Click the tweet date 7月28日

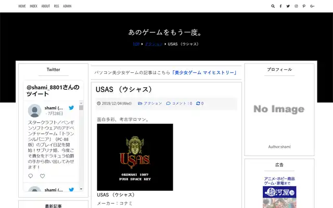coord(54,113)
